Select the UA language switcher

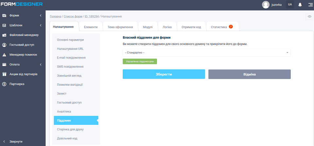[290, 5]
